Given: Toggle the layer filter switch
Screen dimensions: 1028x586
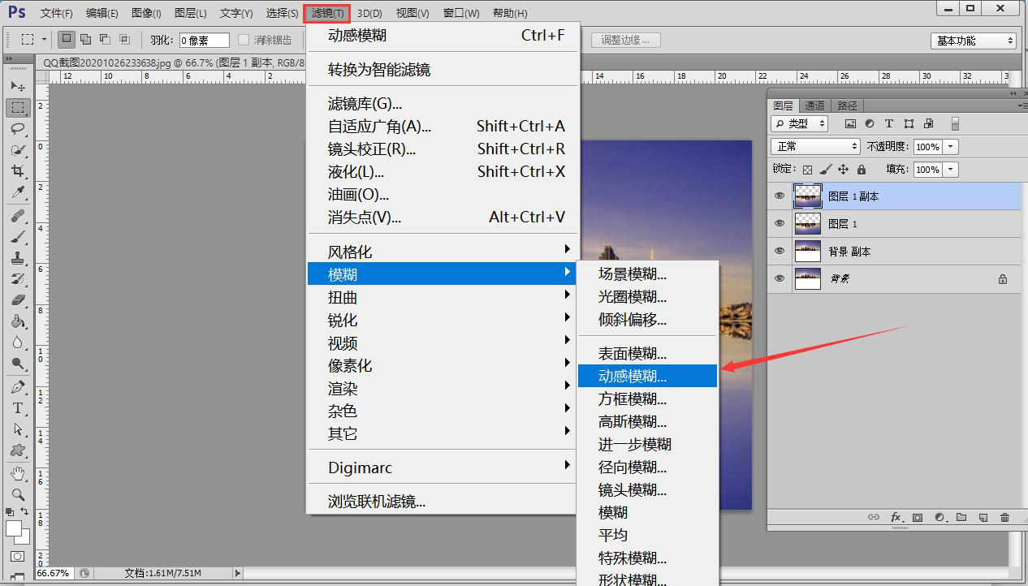Looking at the screenshot, I should pos(955,123).
